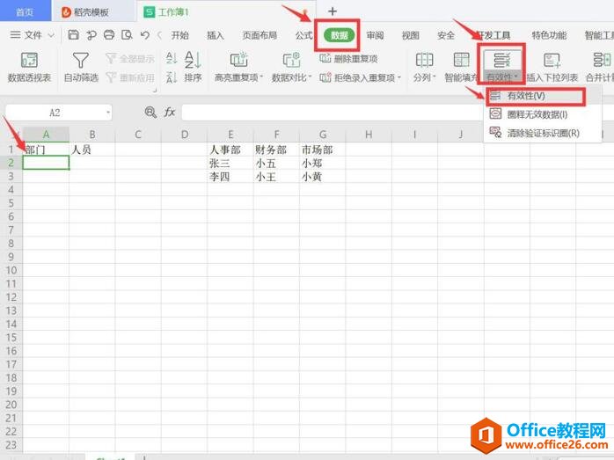Click cell containing 市场部
The image size is (614, 460).
(323, 150)
